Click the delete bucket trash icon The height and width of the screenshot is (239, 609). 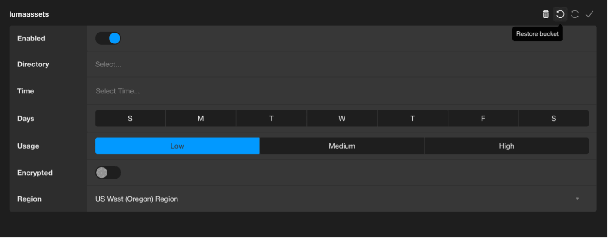pos(545,14)
